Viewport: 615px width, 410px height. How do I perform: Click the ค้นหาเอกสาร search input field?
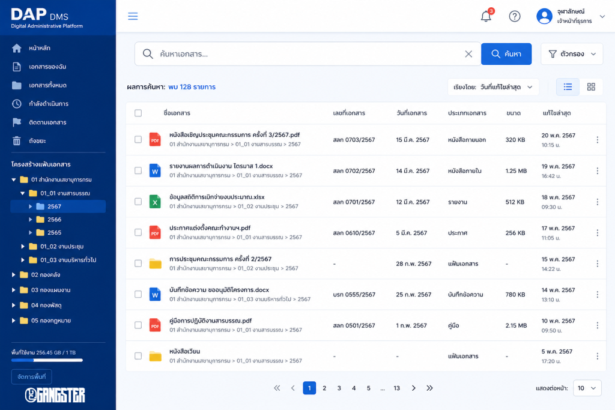point(308,53)
